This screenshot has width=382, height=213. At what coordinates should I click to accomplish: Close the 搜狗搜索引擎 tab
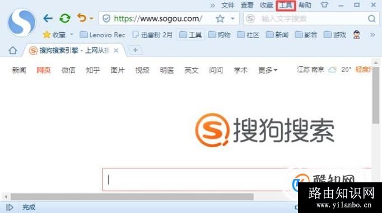(116, 50)
